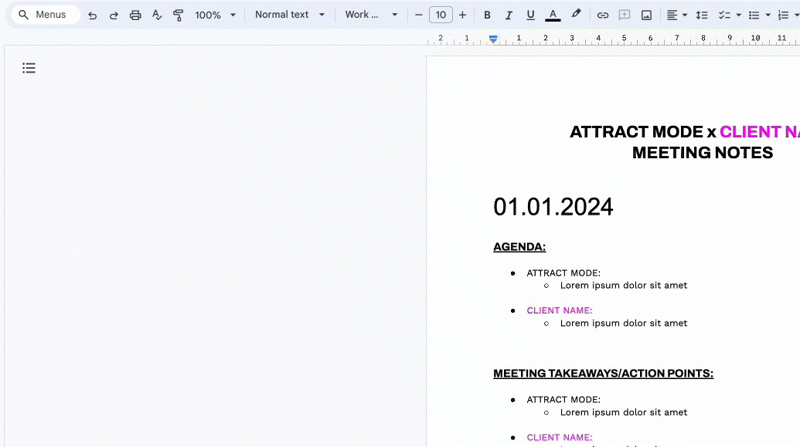Toggle underline formatting
The width and height of the screenshot is (800, 447).
(x=530, y=15)
